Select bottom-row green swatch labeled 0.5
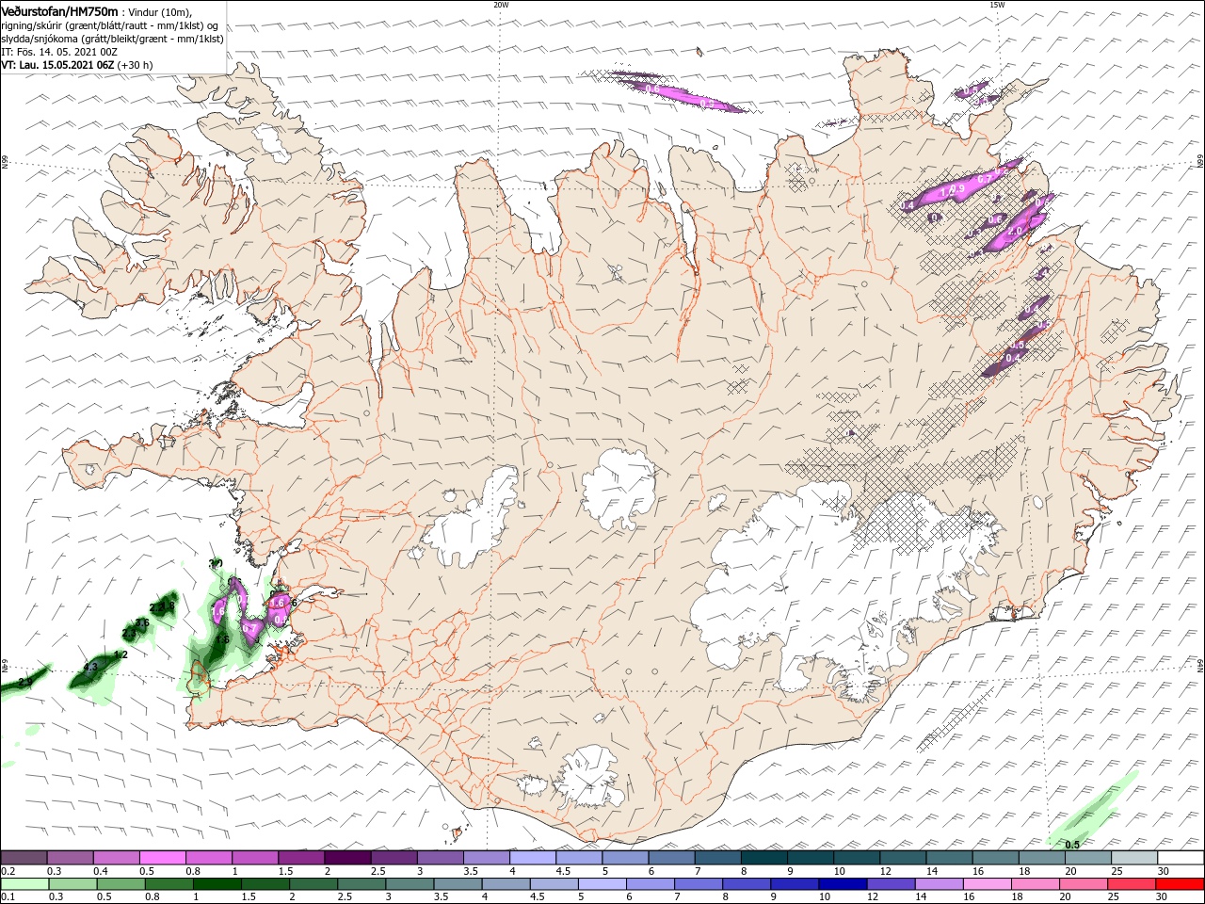The height and width of the screenshot is (904, 1205). point(120,884)
